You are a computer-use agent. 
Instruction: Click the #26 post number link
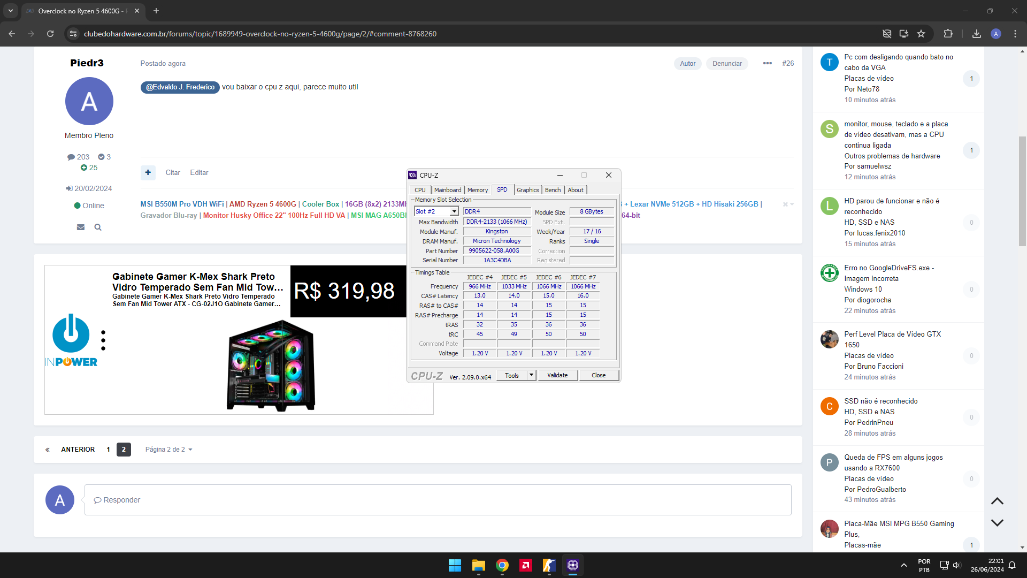[788, 63]
